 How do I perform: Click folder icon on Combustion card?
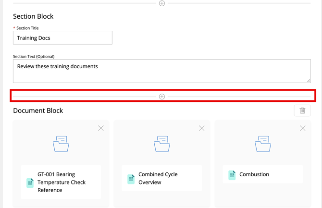tap(263, 144)
